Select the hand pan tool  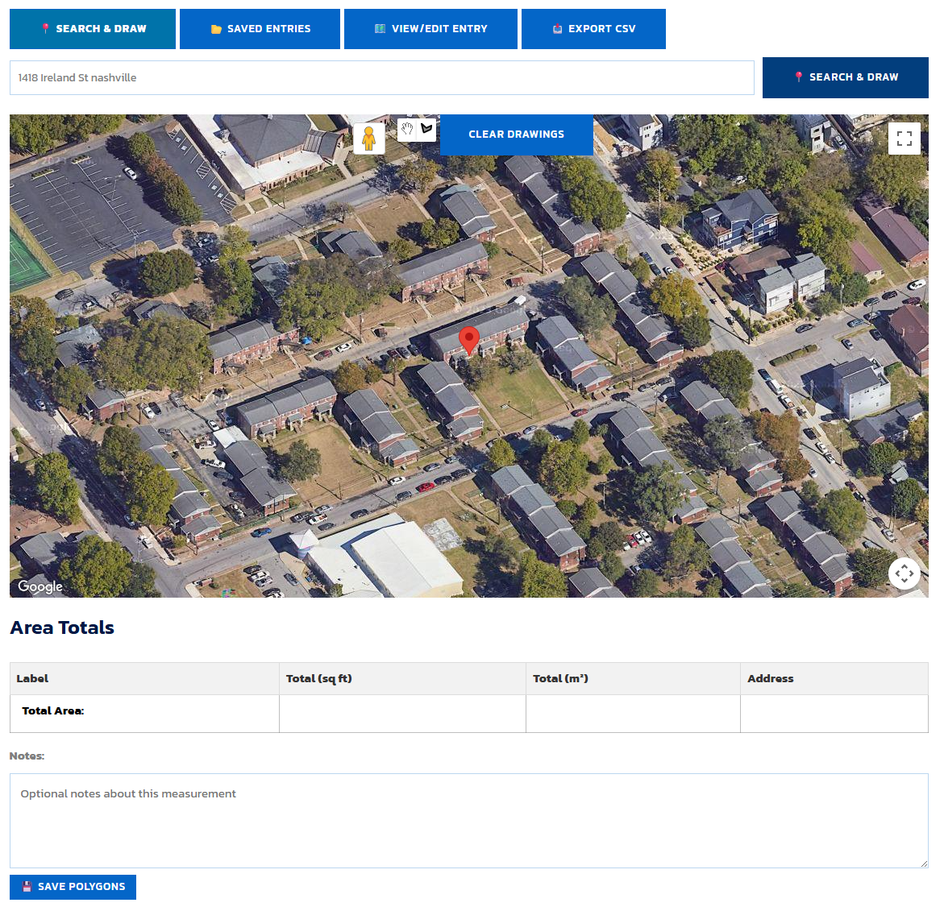(407, 130)
